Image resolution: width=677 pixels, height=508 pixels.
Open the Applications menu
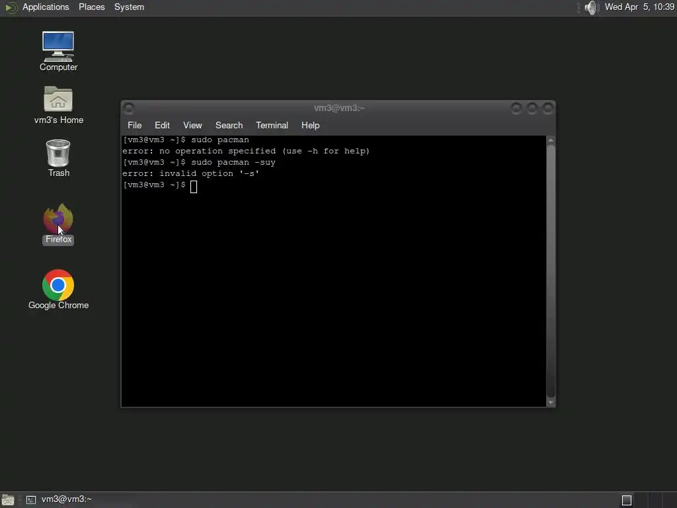tap(46, 7)
